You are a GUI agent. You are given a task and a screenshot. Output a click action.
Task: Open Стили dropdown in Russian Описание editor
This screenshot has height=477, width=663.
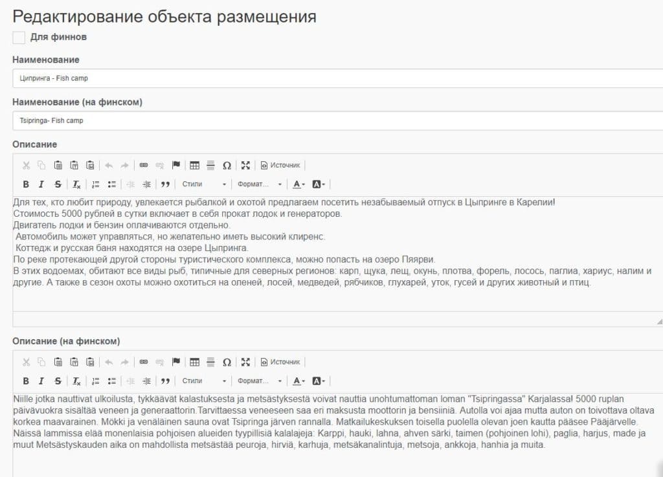tap(204, 184)
